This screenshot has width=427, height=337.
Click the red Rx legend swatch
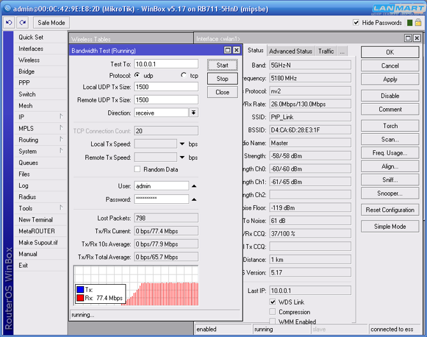(80, 298)
